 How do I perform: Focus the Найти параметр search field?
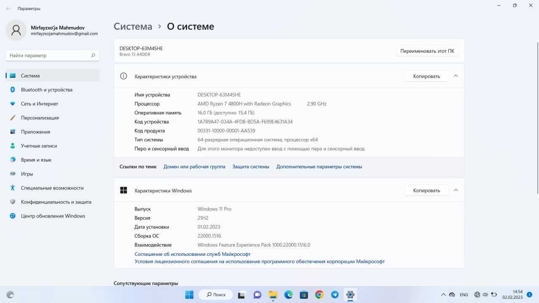pyautogui.click(x=53, y=55)
